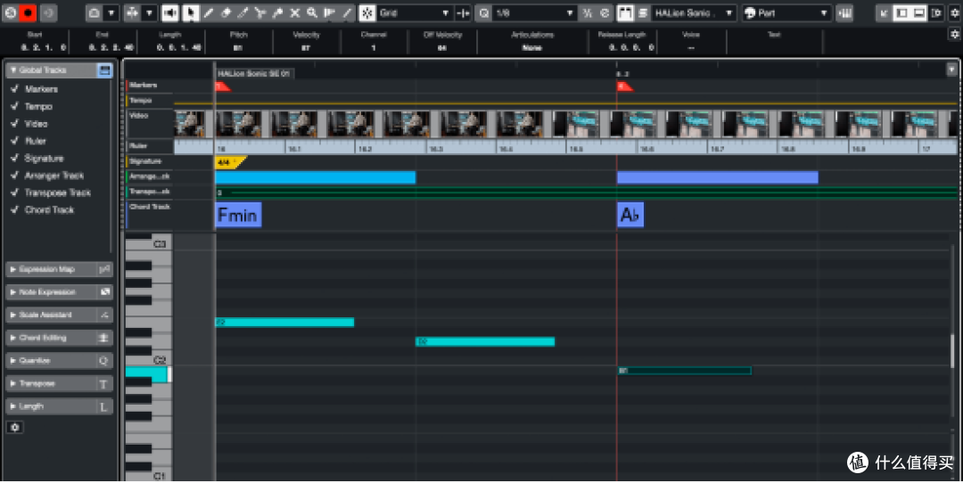Click the iterative Quantize Q icon
Screen dimensions: 963x483
coord(483,12)
